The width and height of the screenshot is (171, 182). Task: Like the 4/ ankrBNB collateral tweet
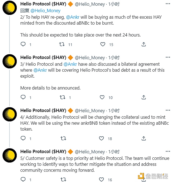tap(102, 138)
